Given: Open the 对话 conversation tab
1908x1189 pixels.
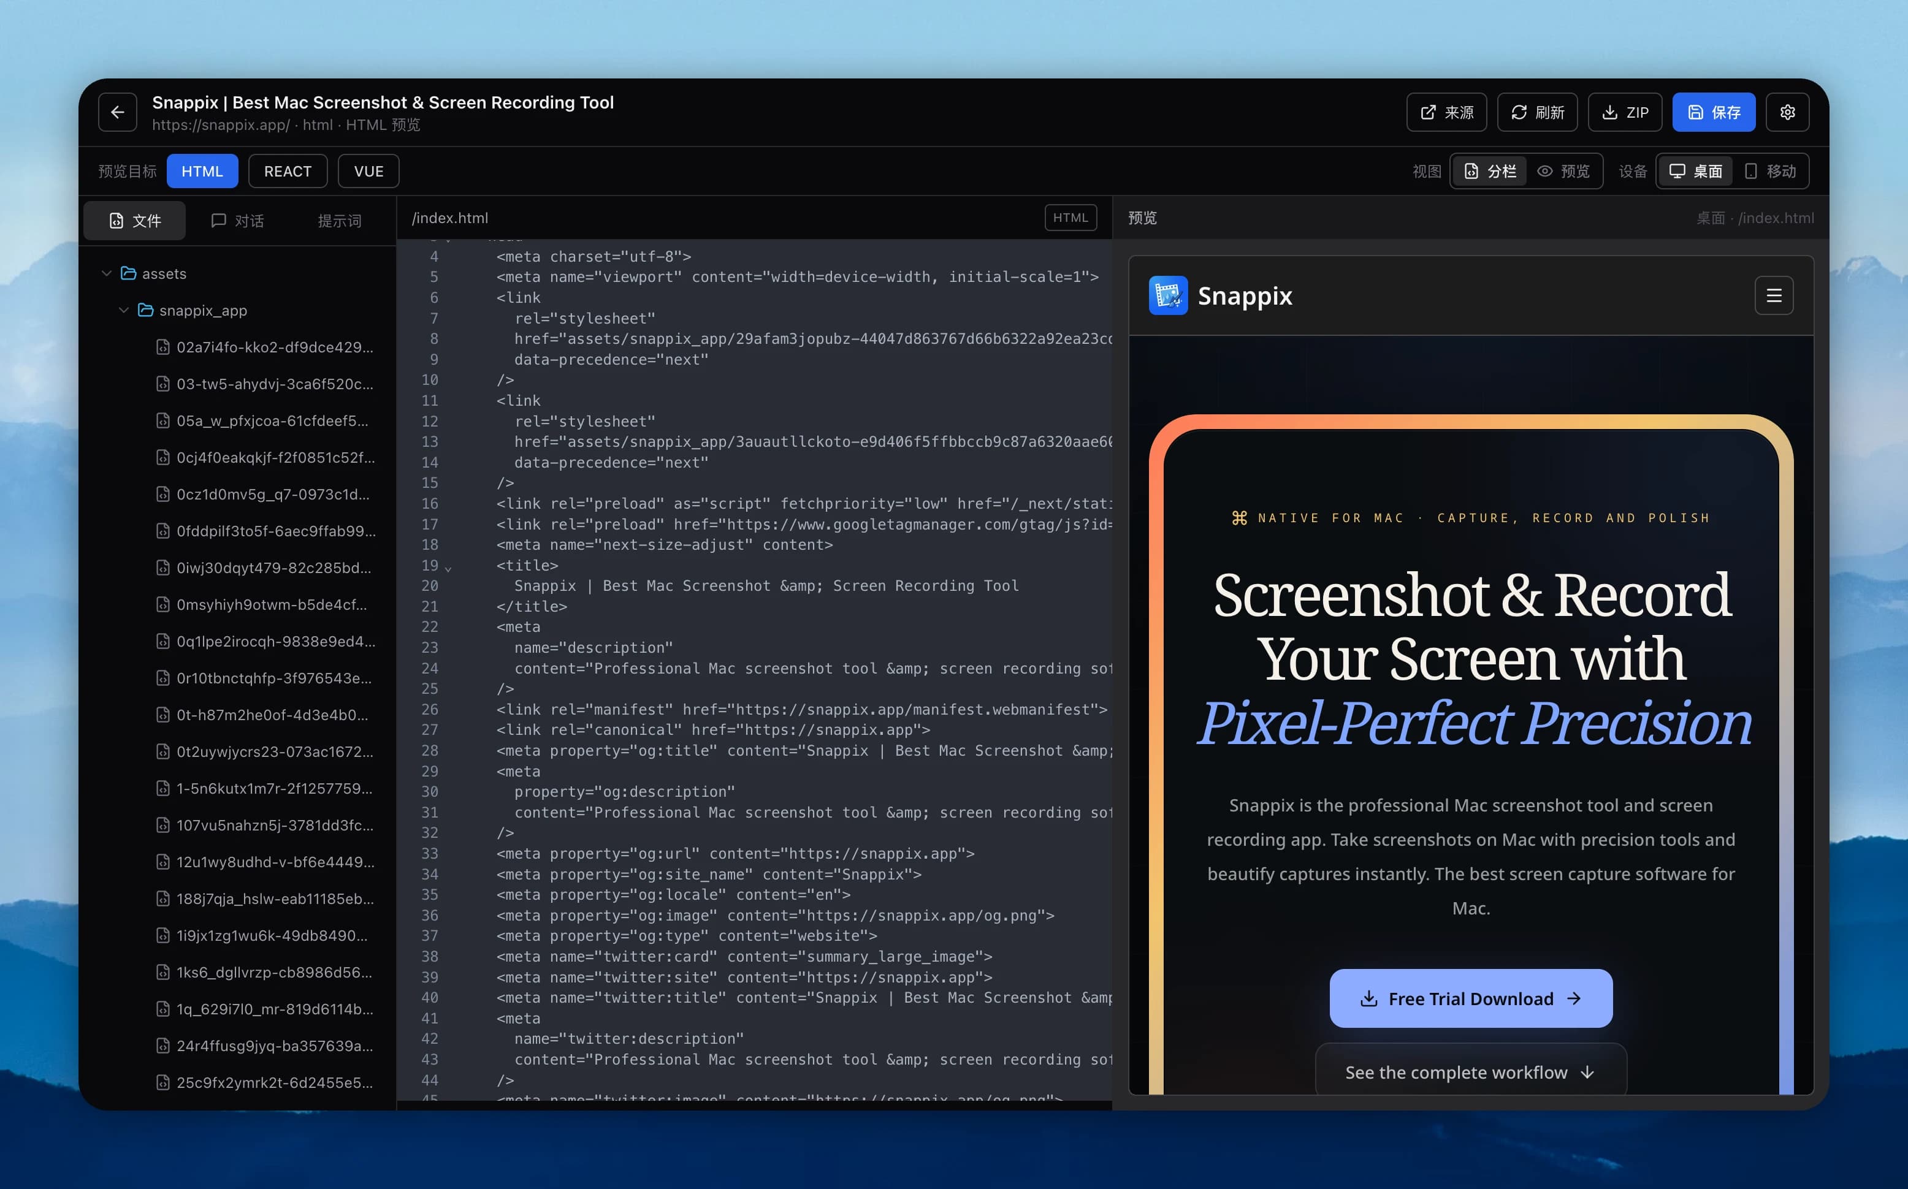Looking at the screenshot, I should 237,220.
